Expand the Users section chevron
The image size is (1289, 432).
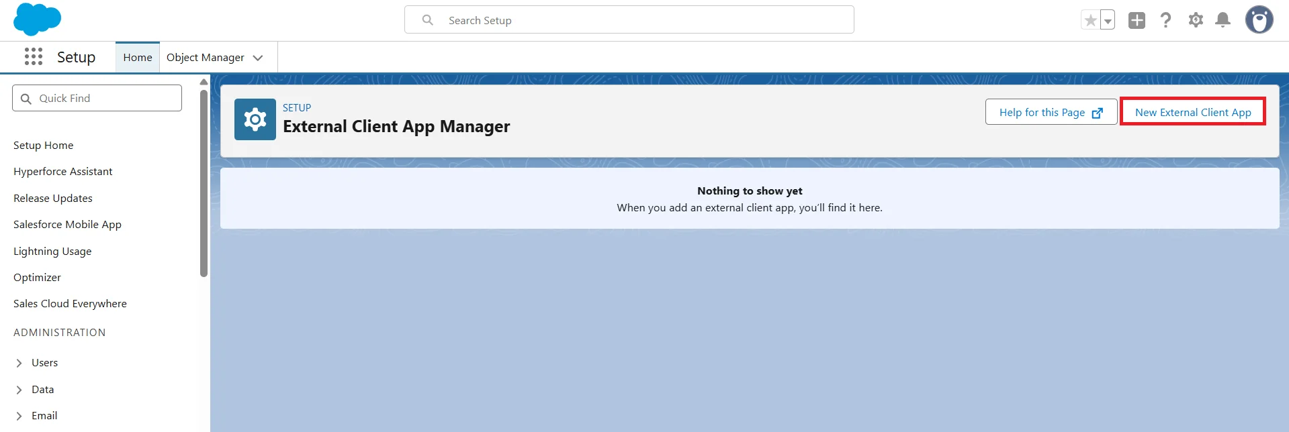pyautogui.click(x=19, y=363)
